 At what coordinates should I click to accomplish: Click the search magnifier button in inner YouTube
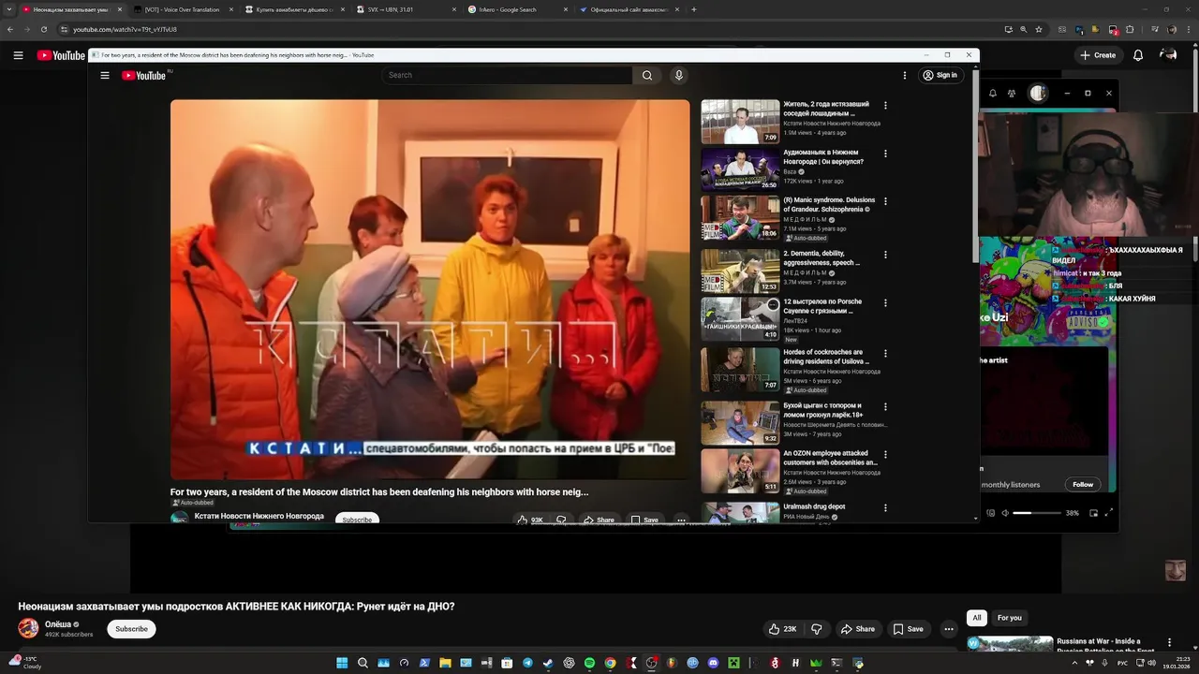646,75
